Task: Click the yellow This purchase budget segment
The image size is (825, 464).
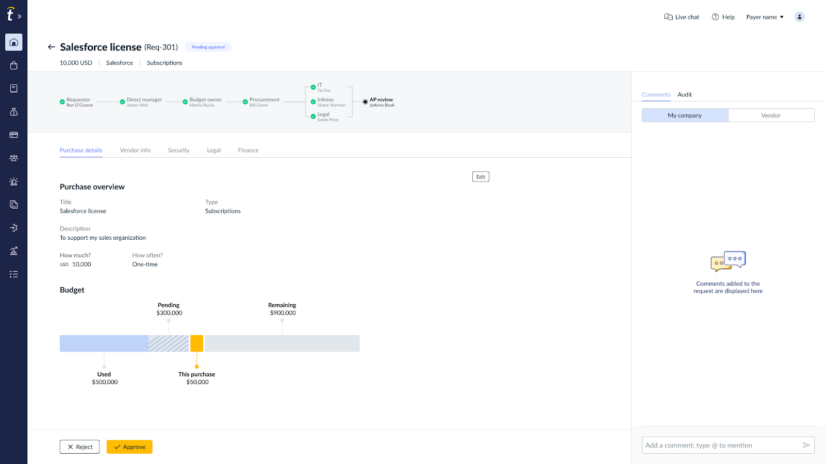Action: pos(196,343)
